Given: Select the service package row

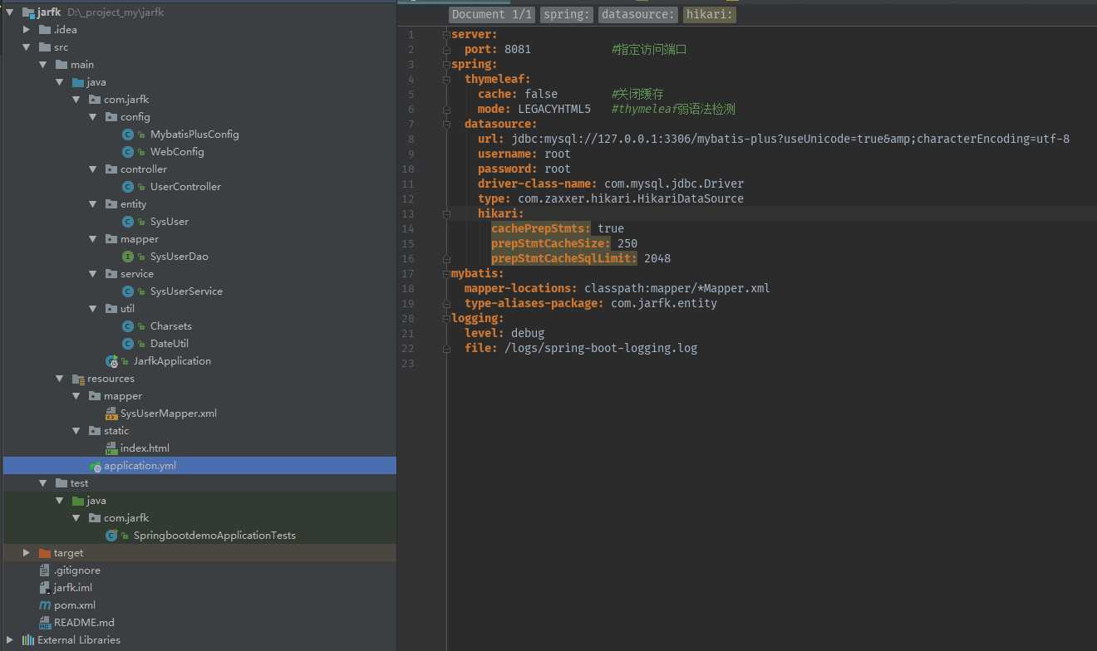Looking at the screenshot, I should [199, 274].
